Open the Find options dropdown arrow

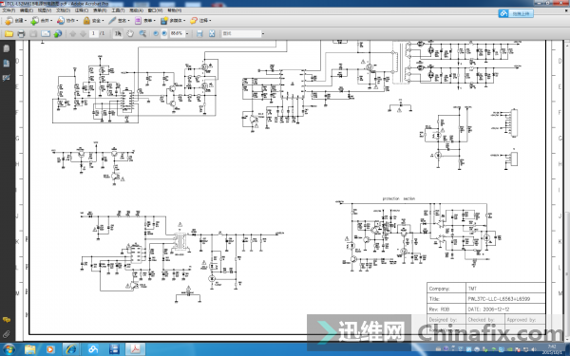(263, 34)
